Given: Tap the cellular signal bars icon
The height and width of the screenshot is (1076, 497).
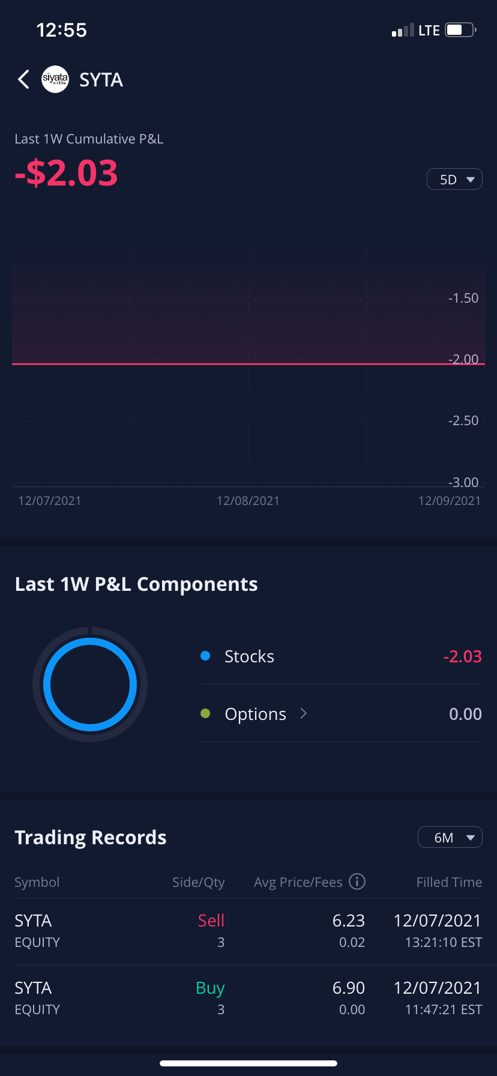Looking at the screenshot, I should click(403, 31).
